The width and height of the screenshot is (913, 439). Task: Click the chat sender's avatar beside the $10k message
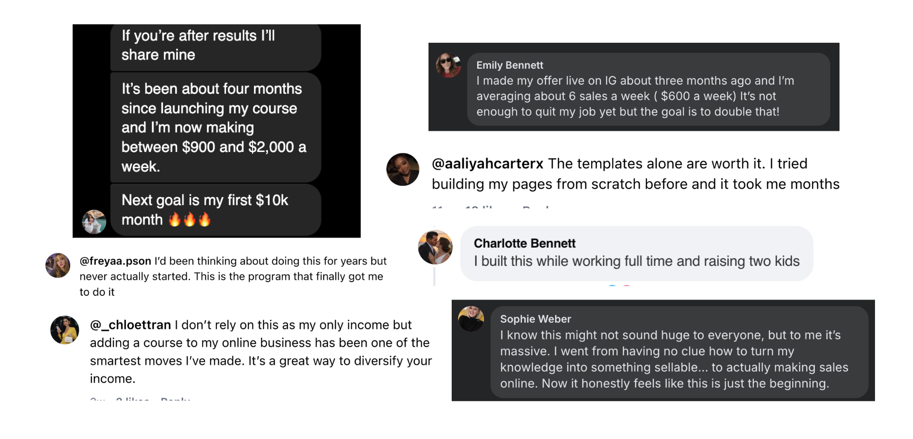pos(94,222)
